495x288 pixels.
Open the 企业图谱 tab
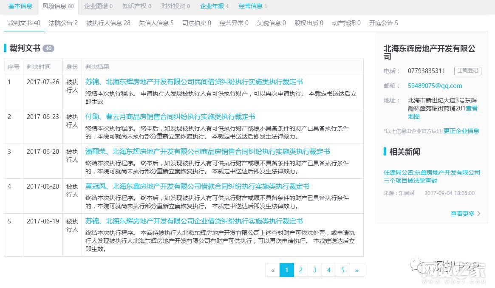pyautogui.click(x=98, y=6)
